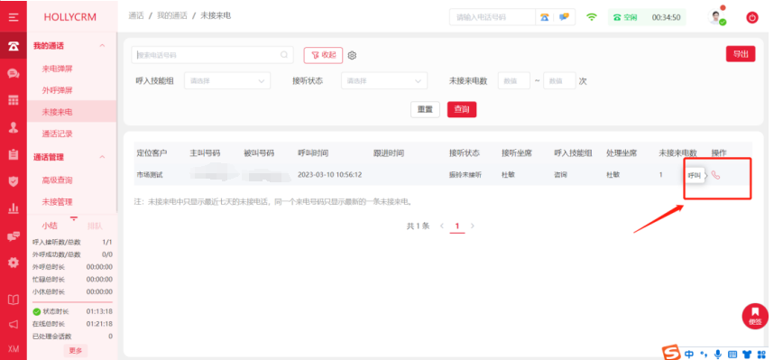The width and height of the screenshot is (774, 360).
Task: Open the settings gear in the left sidebar
Action: click(x=14, y=263)
